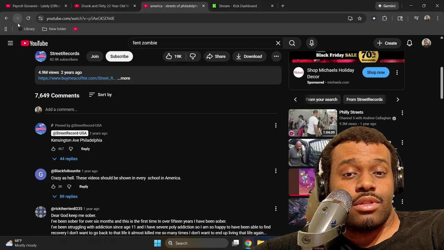Open the YouTube guide hamburger menu
The image size is (444, 250).
coord(10,43)
